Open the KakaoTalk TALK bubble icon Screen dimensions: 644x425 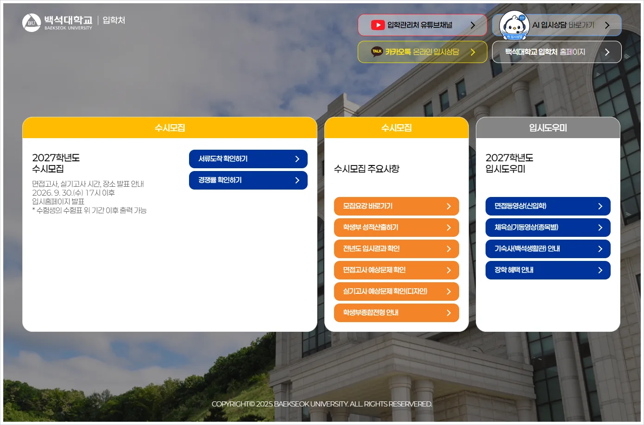coord(377,52)
